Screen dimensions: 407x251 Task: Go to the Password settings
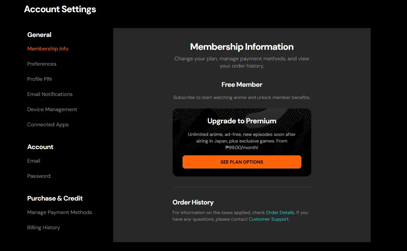[x=39, y=176]
